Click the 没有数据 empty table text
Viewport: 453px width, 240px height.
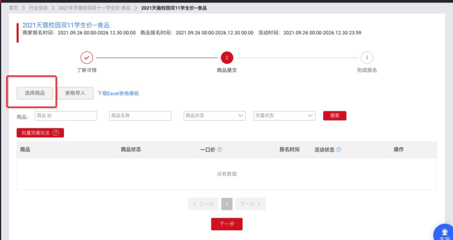coord(226,174)
